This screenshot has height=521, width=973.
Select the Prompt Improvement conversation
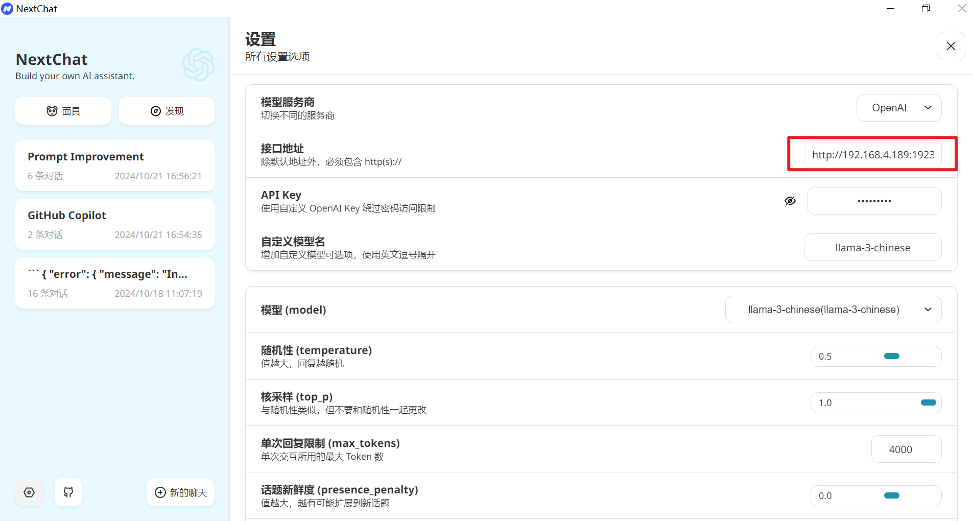pos(115,165)
